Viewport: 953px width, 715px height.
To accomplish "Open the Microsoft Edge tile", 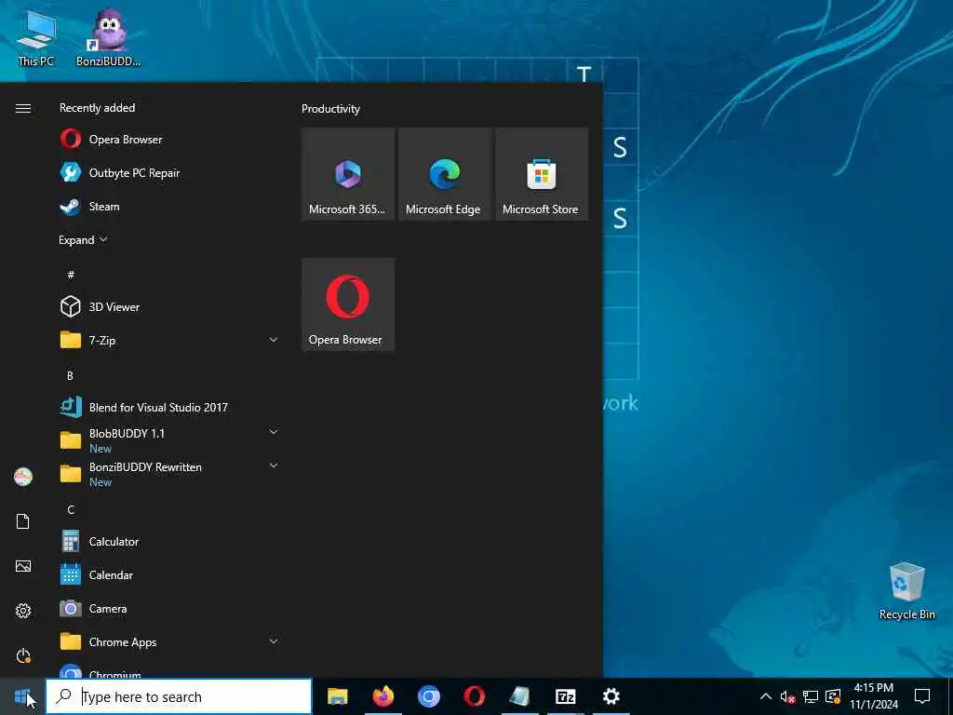I will coord(445,174).
